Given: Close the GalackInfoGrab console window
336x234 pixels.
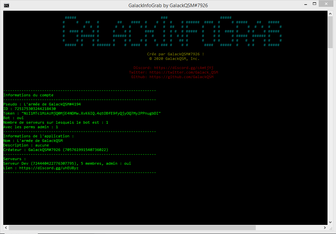Looking at the screenshot, I should [326, 4].
